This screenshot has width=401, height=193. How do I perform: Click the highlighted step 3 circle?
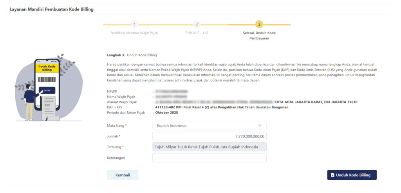pos(259,24)
